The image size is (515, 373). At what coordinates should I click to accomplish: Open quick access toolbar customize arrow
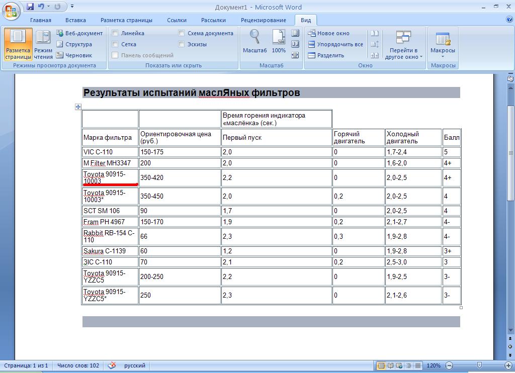[x=72, y=7]
